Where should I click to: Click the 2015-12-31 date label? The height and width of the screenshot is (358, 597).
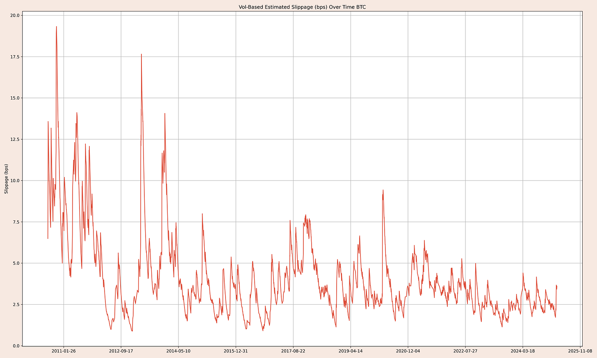236,351
